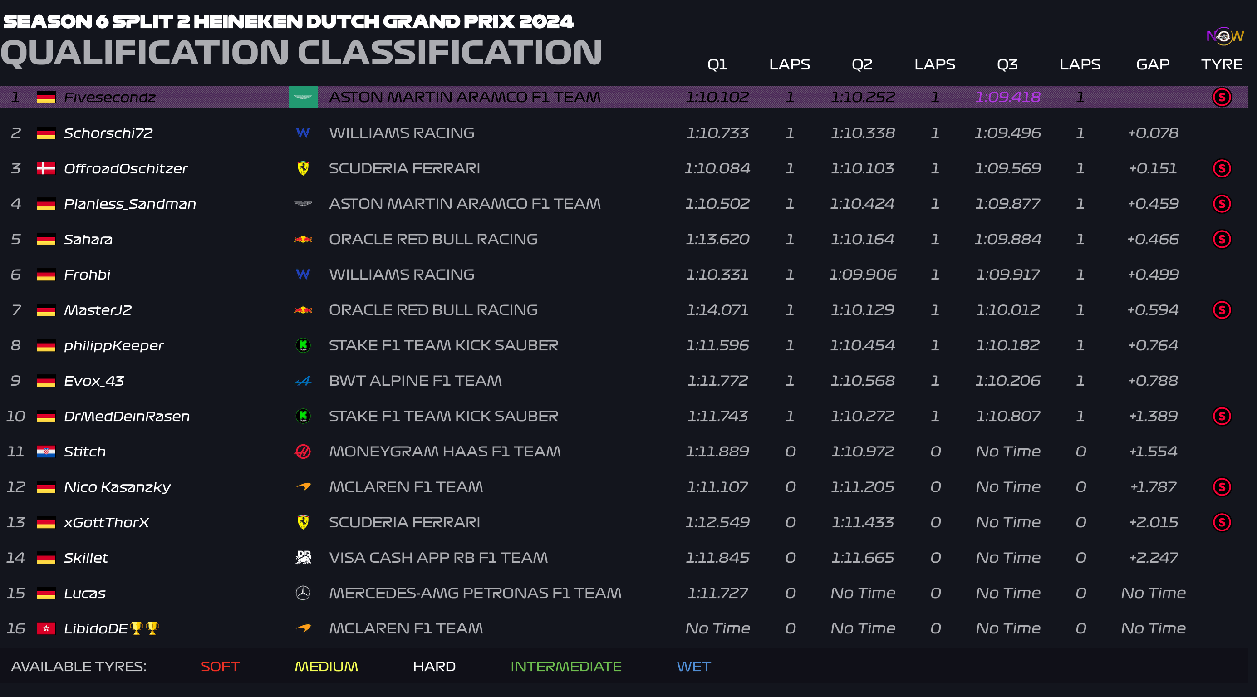Click the Hong Kong flag beside LibidoDE
Viewport: 1257px width, 697px height.
coord(46,628)
